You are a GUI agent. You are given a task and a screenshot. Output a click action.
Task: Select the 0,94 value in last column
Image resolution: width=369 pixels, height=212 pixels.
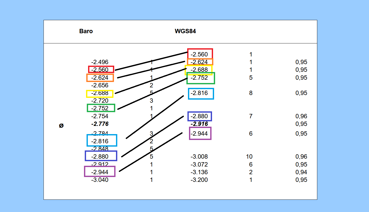(301, 172)
